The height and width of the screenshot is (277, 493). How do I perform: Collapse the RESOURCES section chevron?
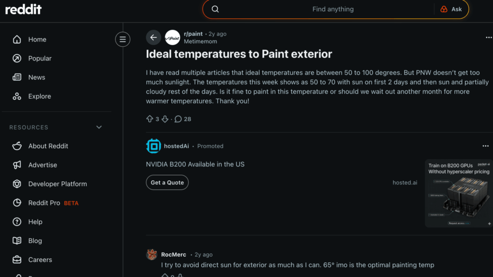coord(99,127)
